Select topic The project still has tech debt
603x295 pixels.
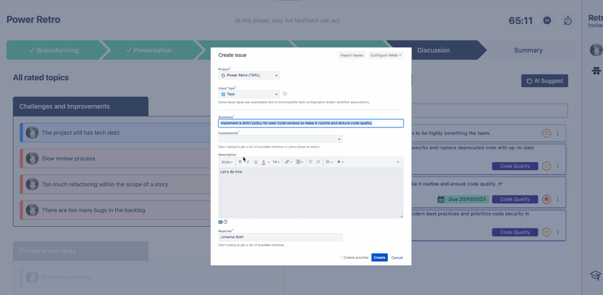pyautogui.click(x=115, y=133)
